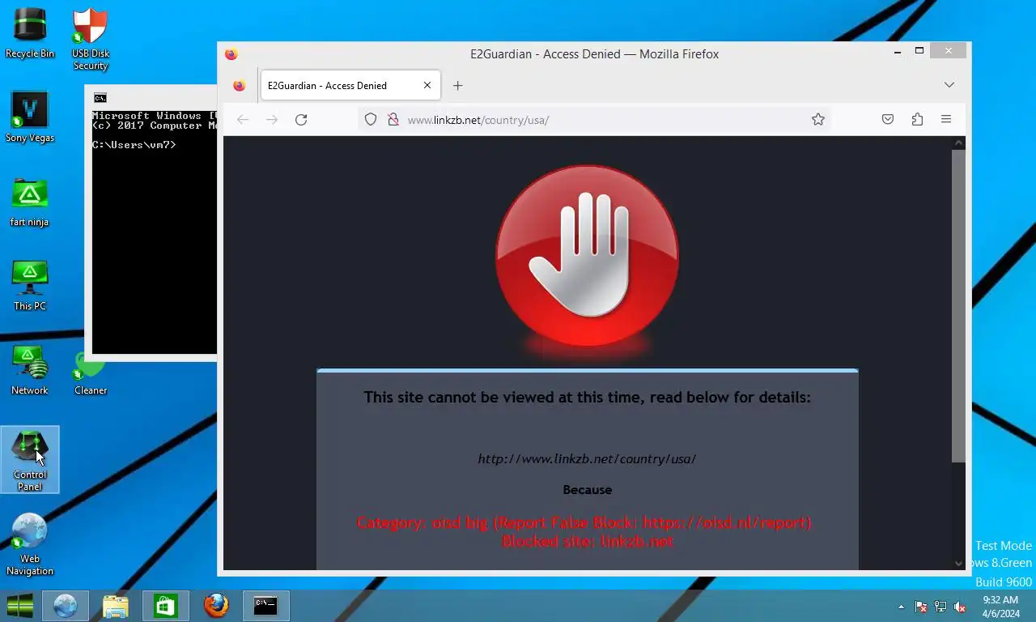Click the blocked URL italic text
The image size is (1036, 622).
[x=587, y=458]
